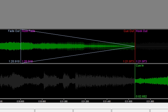
Task: Click the lower fade envelope line
Action: pos(78,54)
